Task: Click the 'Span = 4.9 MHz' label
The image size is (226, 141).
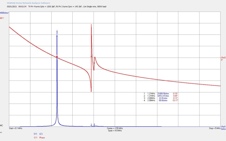Action: tap(115, 131)
